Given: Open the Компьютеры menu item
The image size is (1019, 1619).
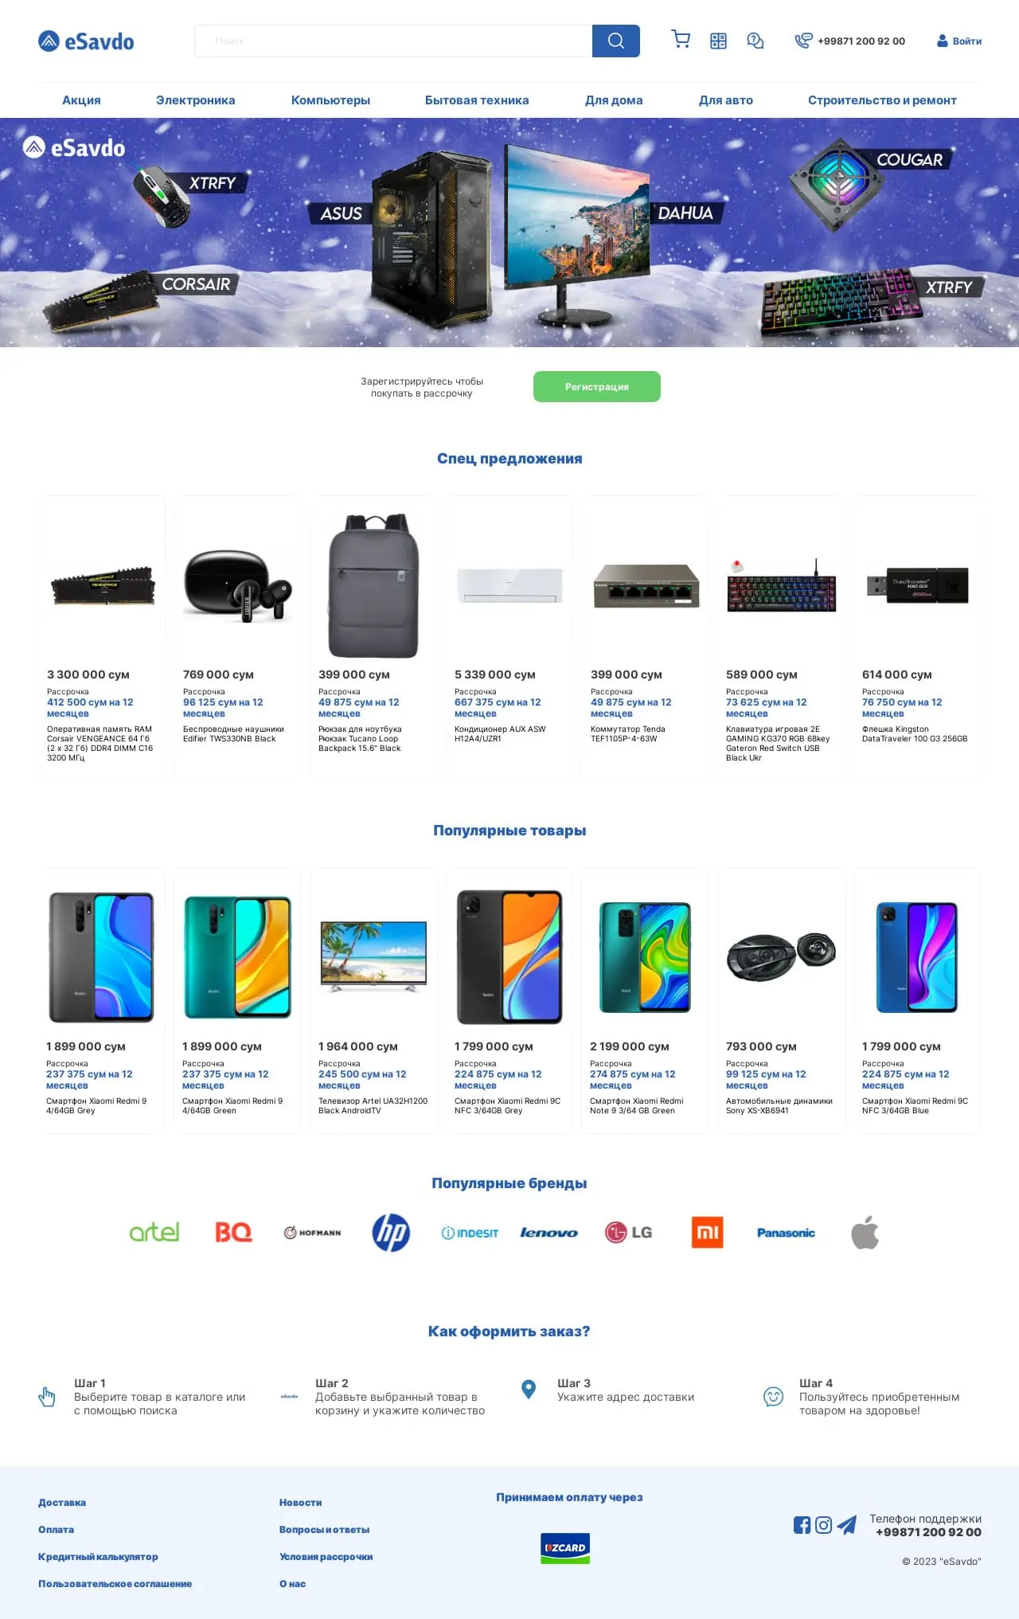Looking at the screenshot, I should click(x=330, y=100).
